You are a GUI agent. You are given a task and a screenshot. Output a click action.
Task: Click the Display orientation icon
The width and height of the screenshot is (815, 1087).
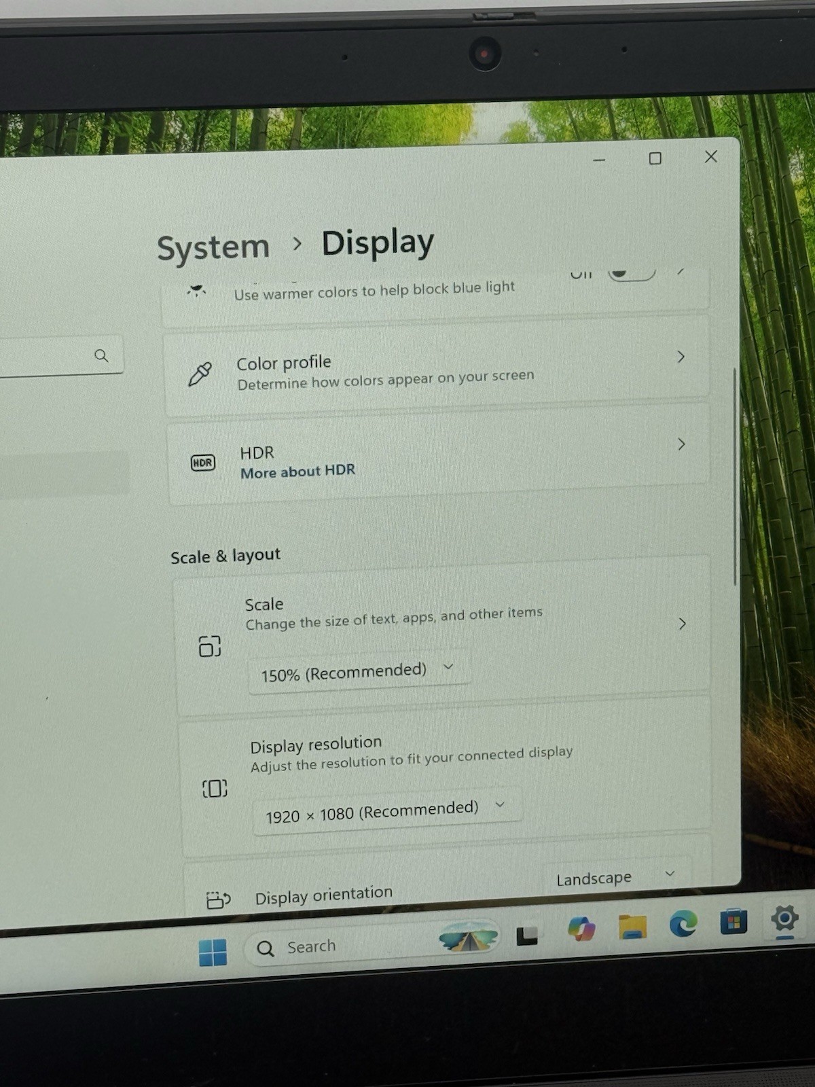(218, 900)
